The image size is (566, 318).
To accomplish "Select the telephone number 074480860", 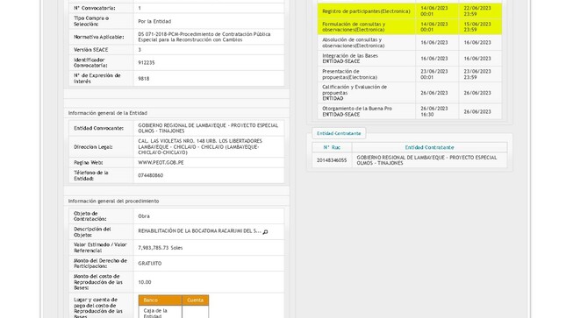I will (x=151, y=175).
